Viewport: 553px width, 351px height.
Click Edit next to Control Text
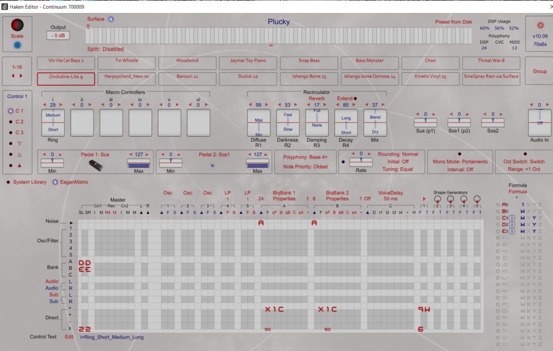[x=69, y=337]
